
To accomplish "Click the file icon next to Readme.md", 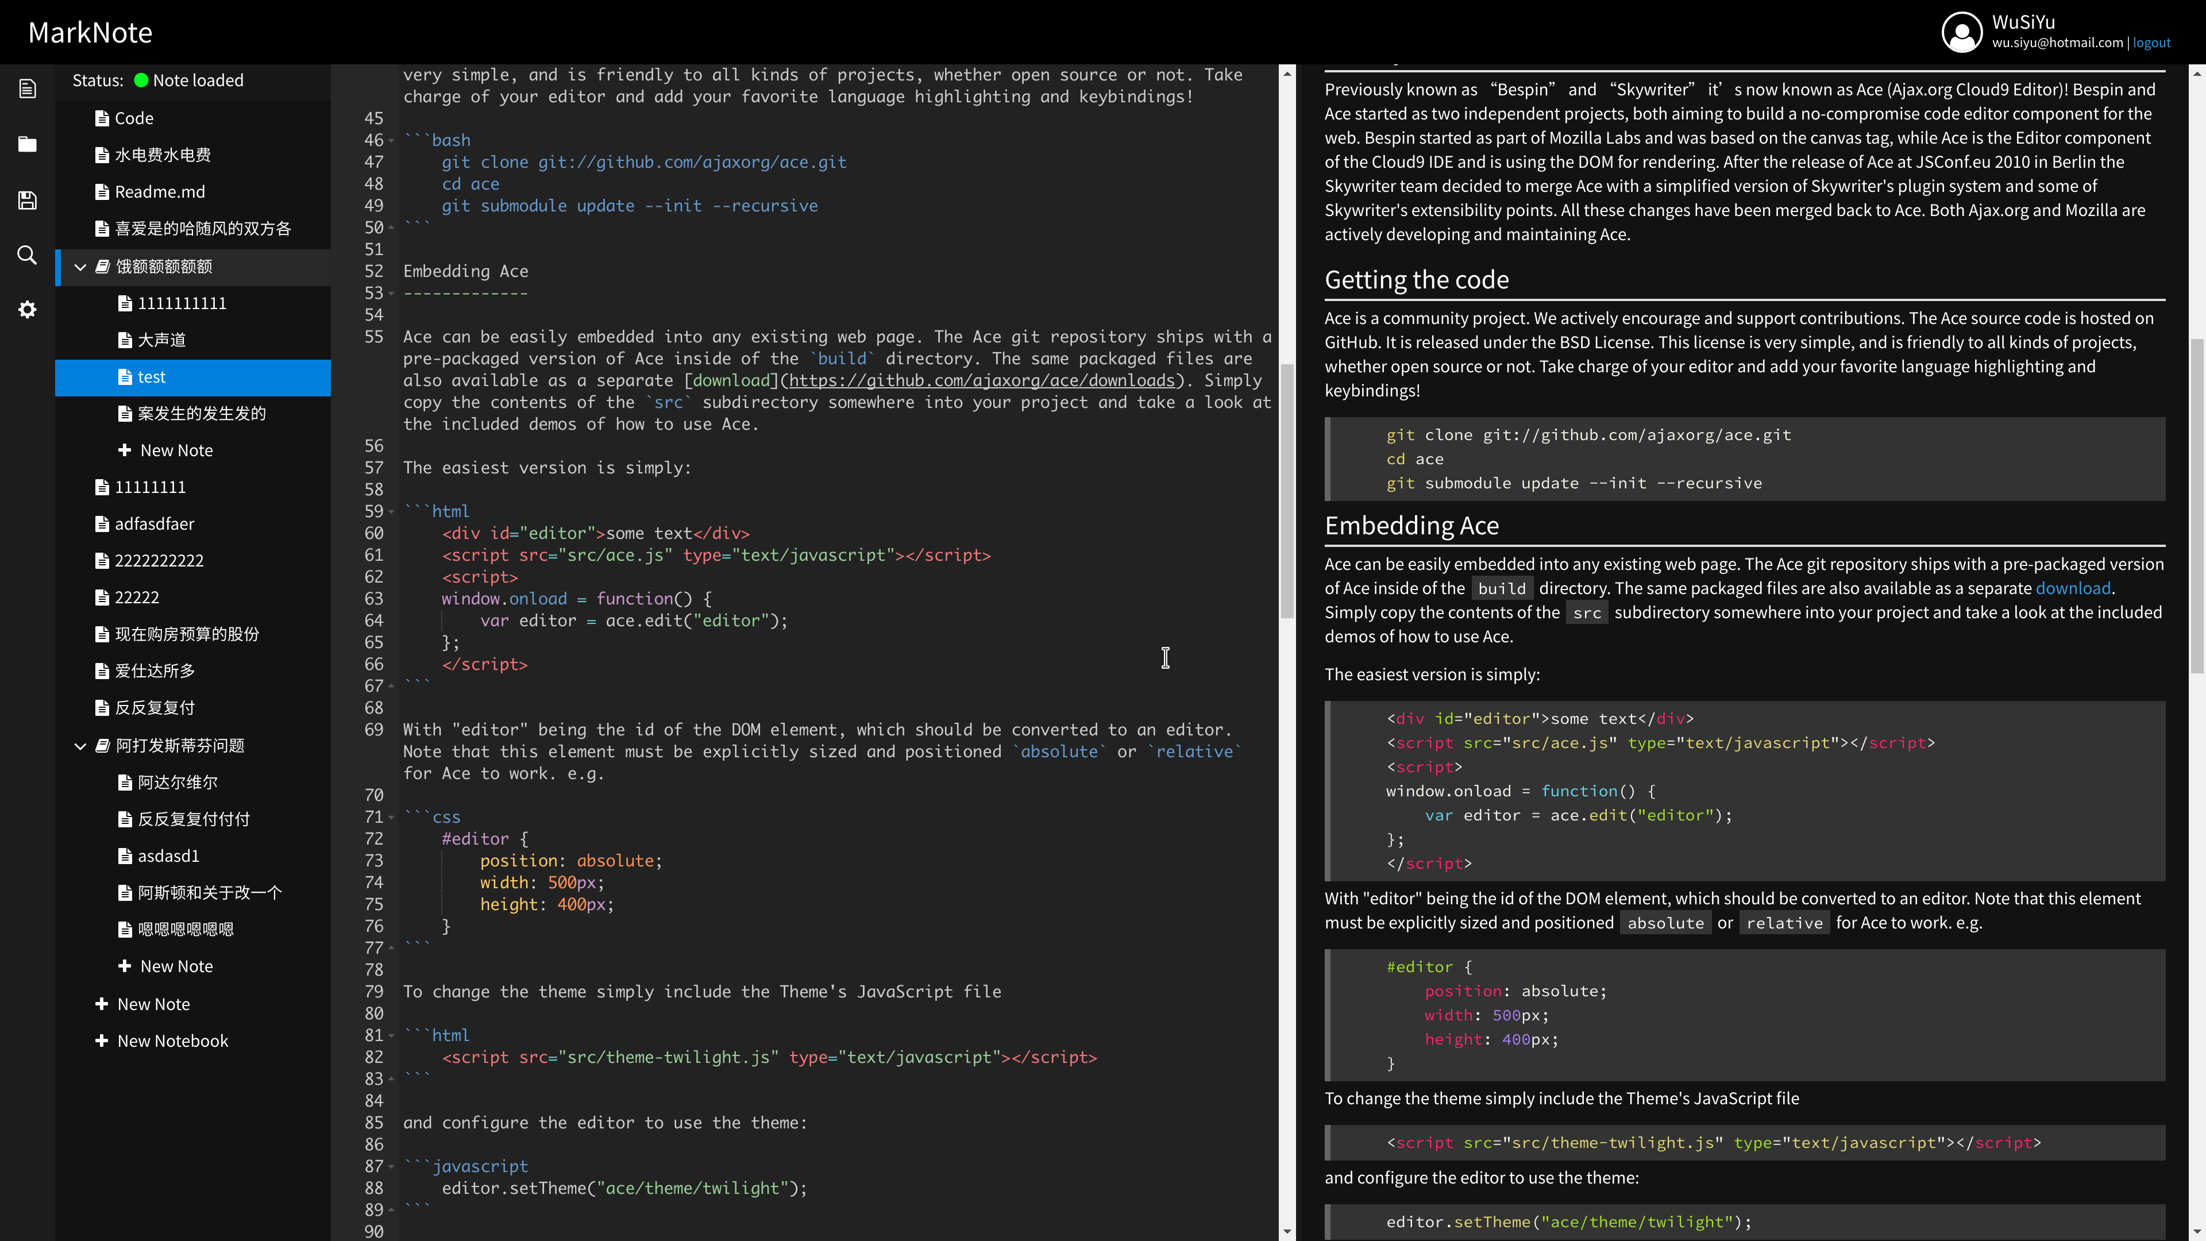I will point(102,192).
